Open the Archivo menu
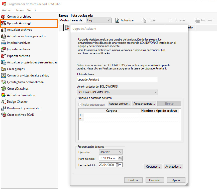This screenshot has width=217, height=189. pos(7,10)
